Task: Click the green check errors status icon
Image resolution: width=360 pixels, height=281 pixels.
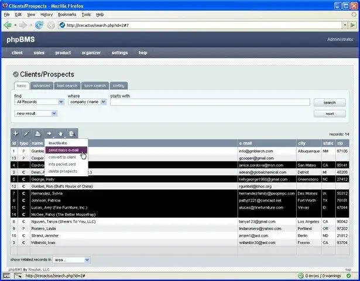Action: [300, 276]
